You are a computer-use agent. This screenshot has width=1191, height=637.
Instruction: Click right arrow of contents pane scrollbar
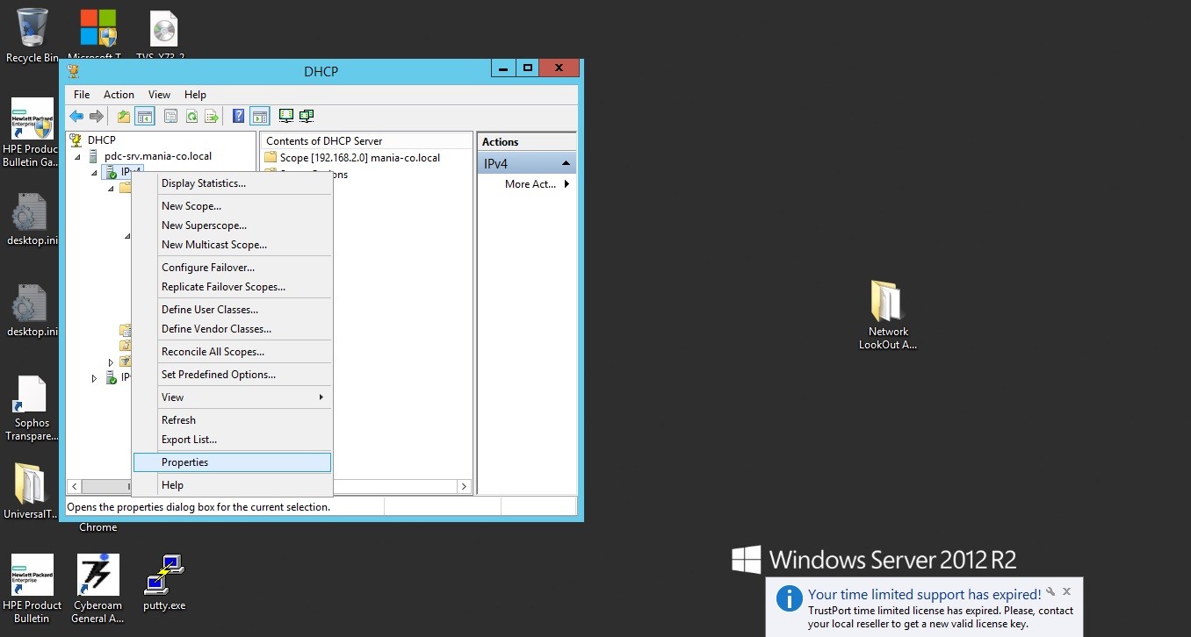tap(465, 486)
